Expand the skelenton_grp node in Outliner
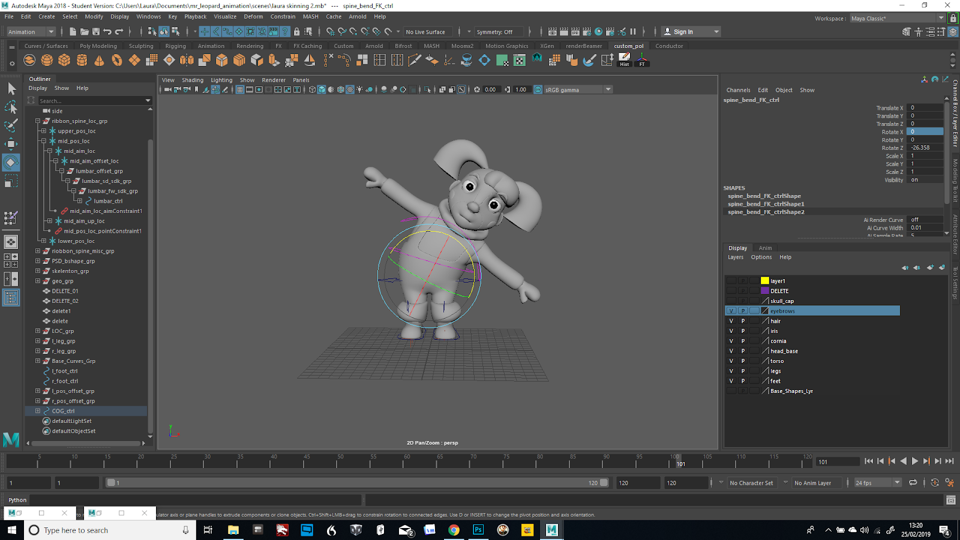 pyautogui.click(x=38, y=271)
